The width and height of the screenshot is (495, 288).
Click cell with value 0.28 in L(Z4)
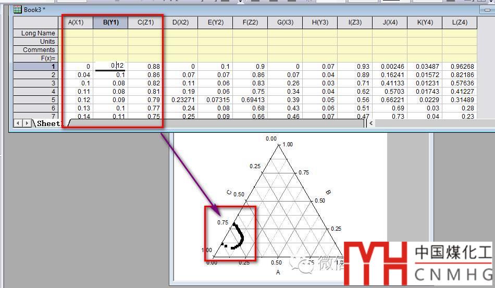[x=460, y=108]
